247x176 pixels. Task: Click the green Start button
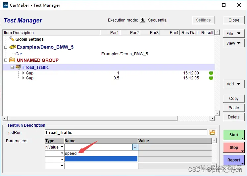click(234, 135)
